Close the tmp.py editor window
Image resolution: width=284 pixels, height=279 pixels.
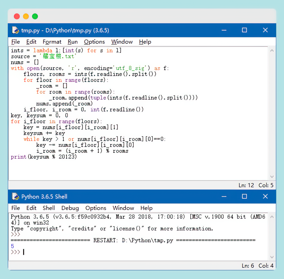click(x=265, y=30)
